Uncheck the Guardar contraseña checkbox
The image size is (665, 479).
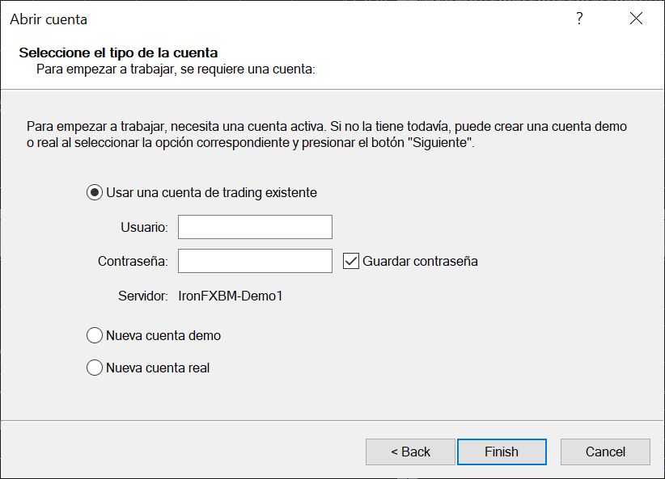pyautogui.click(x=351, y=262)
